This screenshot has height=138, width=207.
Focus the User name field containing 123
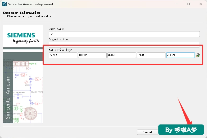point(124,34)
